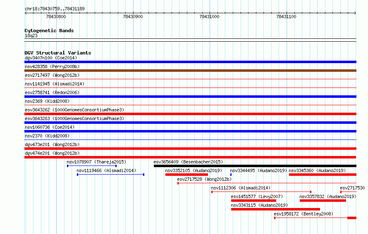The image size is (368, 234).
Task: Select the black esv3656409 variant bar
Action: (255, 166)
